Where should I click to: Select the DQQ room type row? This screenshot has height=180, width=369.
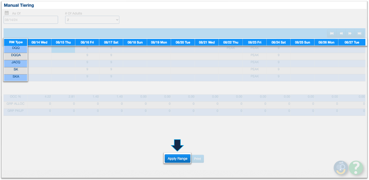[x=16, y=48]
